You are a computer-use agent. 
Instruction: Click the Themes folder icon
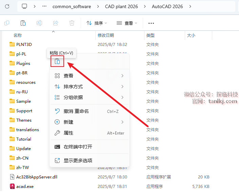(x=12, y=120)
